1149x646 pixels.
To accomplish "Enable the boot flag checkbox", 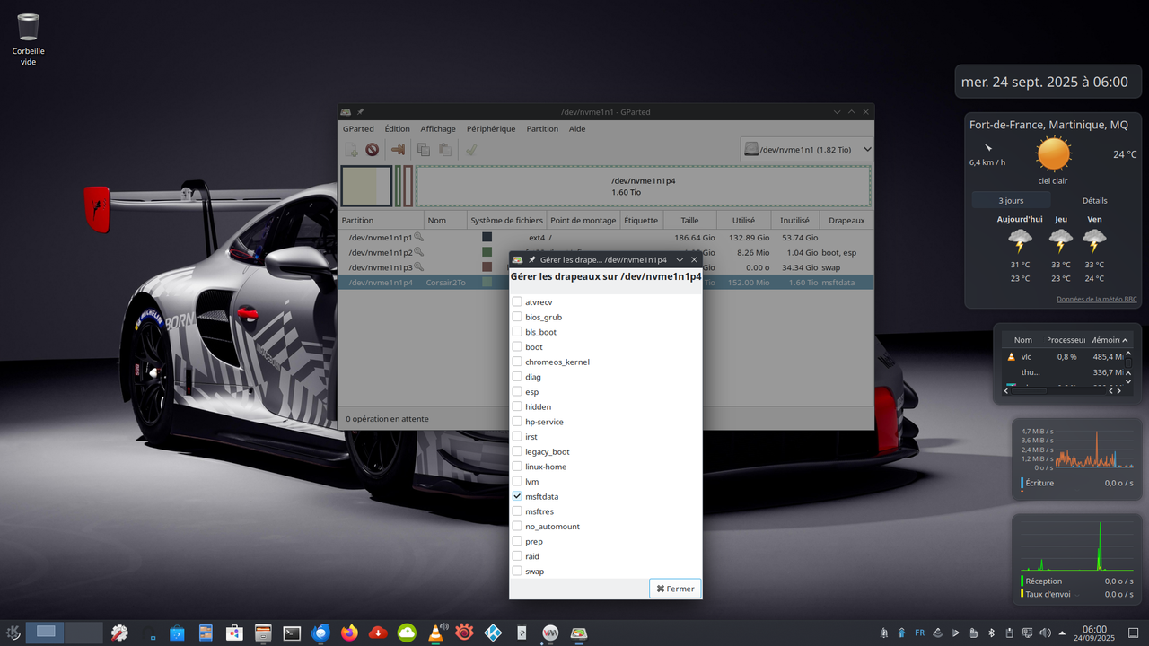I will 519,346.
